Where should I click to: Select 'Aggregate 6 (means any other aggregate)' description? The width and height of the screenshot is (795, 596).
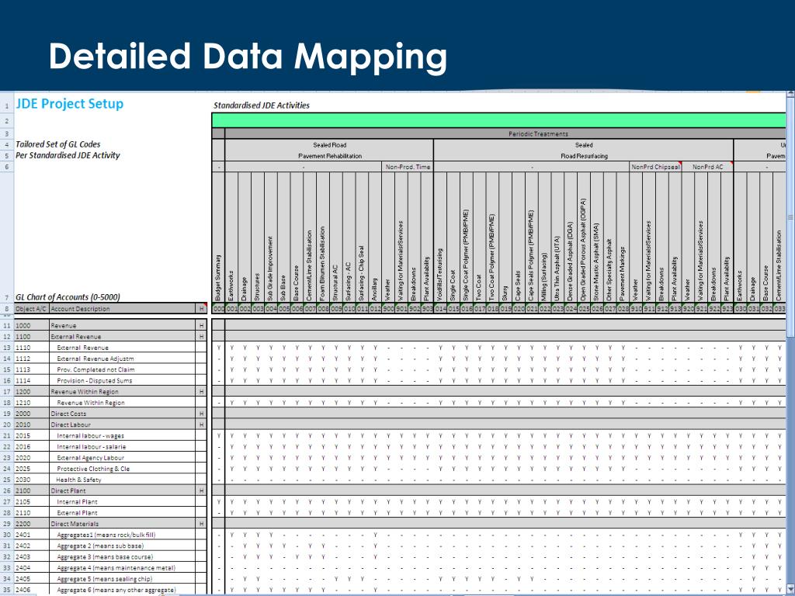pos(116,590)
